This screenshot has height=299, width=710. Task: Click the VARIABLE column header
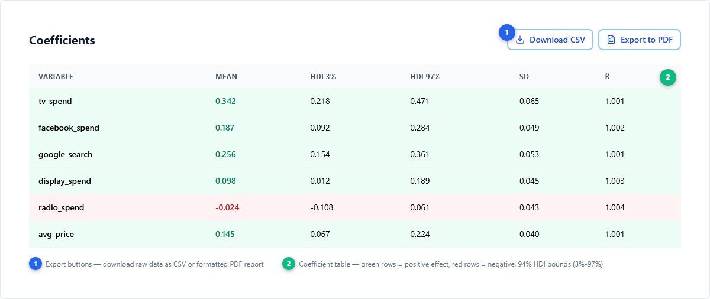pos(56,77)
